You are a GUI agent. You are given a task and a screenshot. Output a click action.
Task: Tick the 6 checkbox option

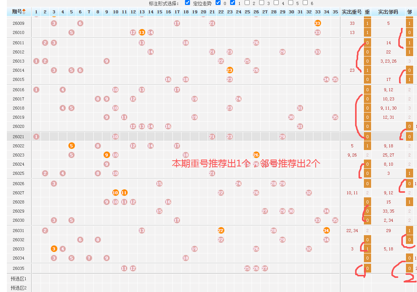pos(305,3)
